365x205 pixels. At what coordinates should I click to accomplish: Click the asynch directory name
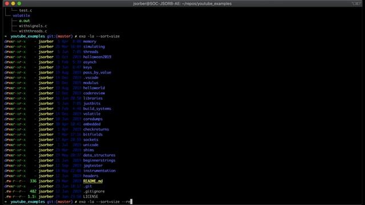[90, 62]
